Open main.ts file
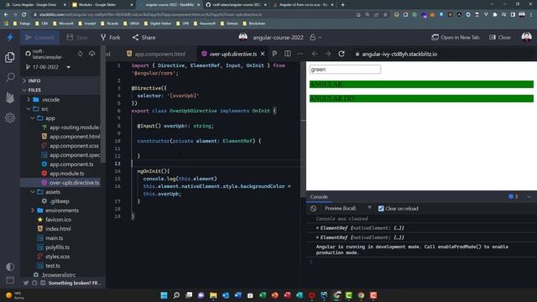 click(50, 238)
